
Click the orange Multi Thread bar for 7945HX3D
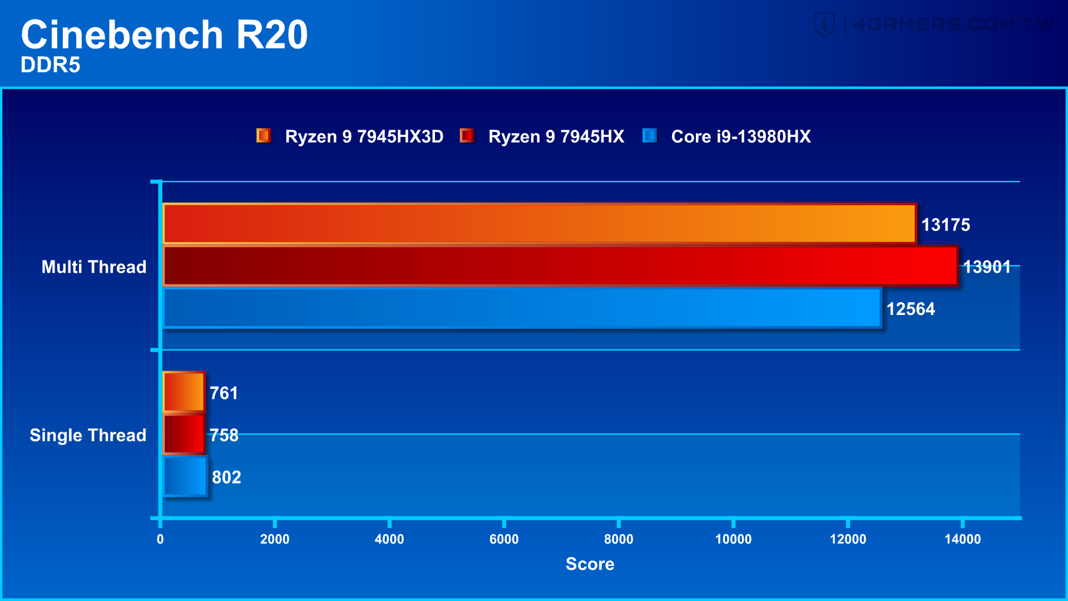tap(539, 224)
